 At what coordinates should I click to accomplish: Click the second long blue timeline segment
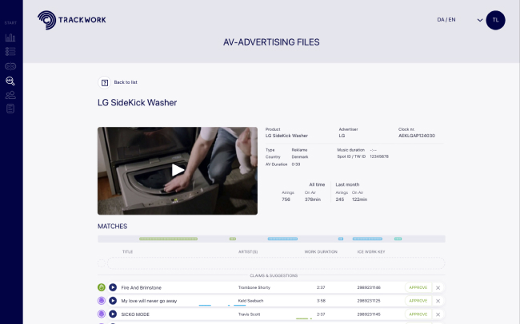pos(367,239)
